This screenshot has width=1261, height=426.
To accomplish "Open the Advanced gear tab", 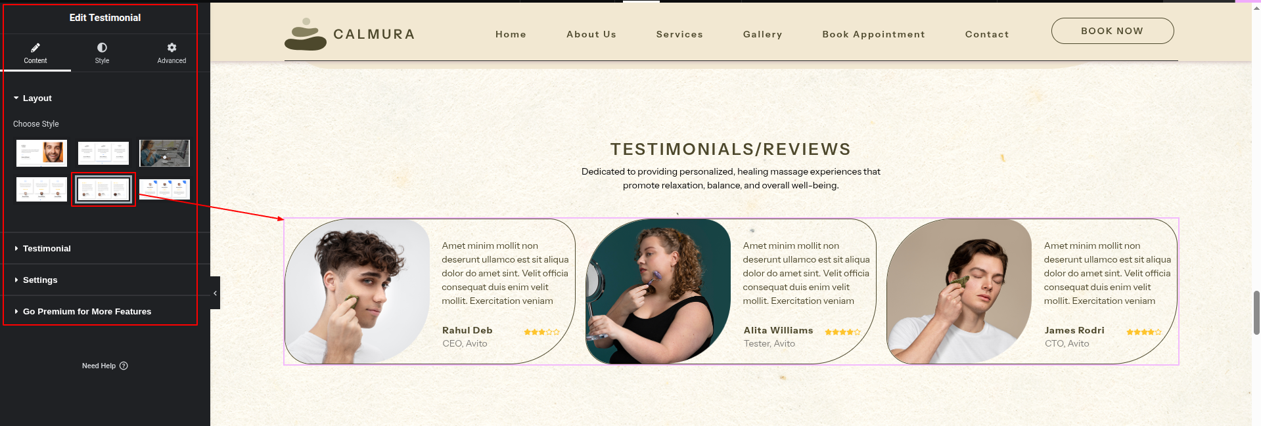I will pyautogui.click(x=172, y=47).
